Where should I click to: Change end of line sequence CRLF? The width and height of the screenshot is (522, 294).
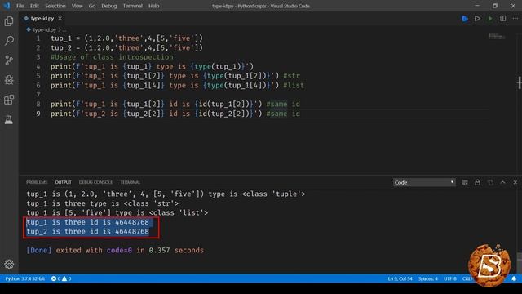tap(467, 278)
